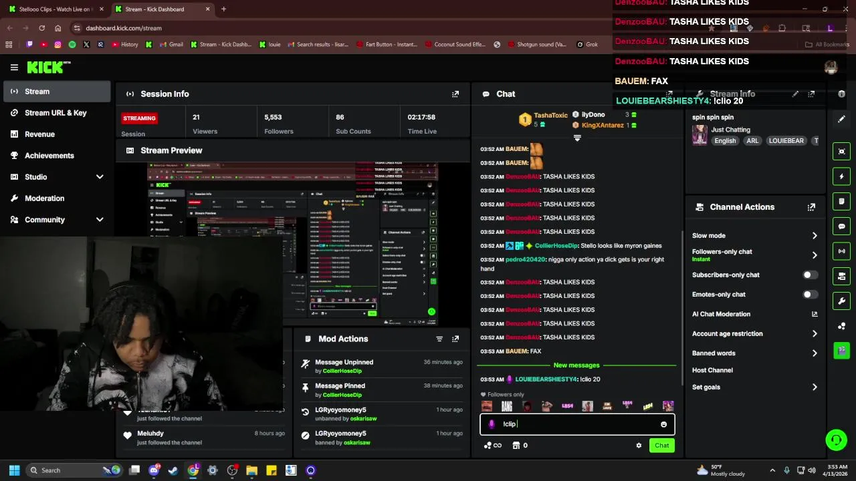This screenshot has width=856, height=481.
Task: Expand Set goals options
Action: point(815,387)
